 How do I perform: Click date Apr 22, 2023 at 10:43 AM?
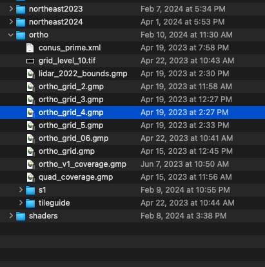(x=188, y=61)
